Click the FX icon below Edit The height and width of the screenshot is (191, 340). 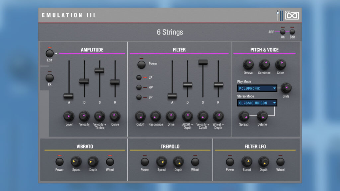pyautogui.click(x=49, y=79)
